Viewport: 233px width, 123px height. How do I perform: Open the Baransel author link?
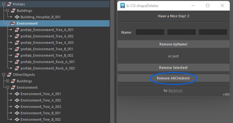(176, 90)
